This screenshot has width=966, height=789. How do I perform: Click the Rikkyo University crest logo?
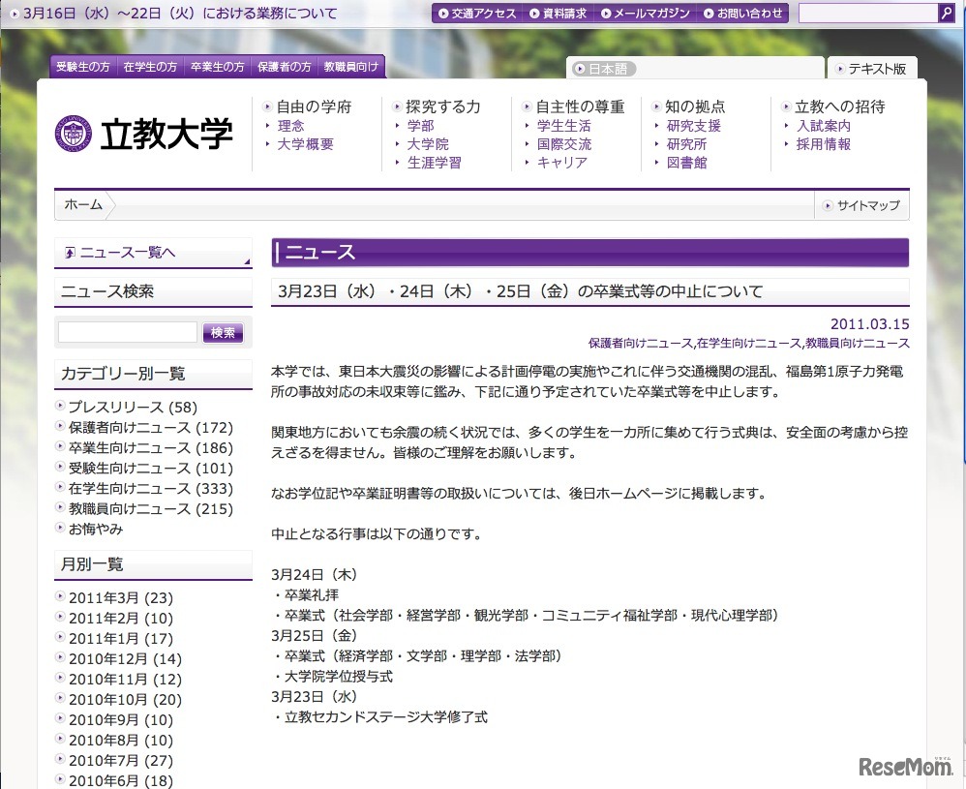pos(74,135)
